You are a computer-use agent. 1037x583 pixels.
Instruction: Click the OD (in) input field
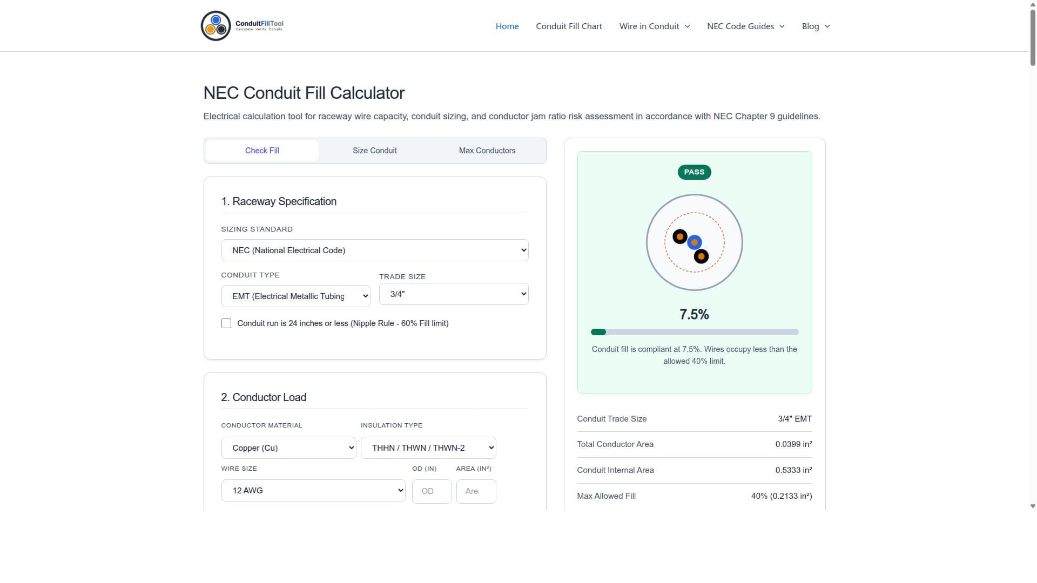tap(432, 491)
